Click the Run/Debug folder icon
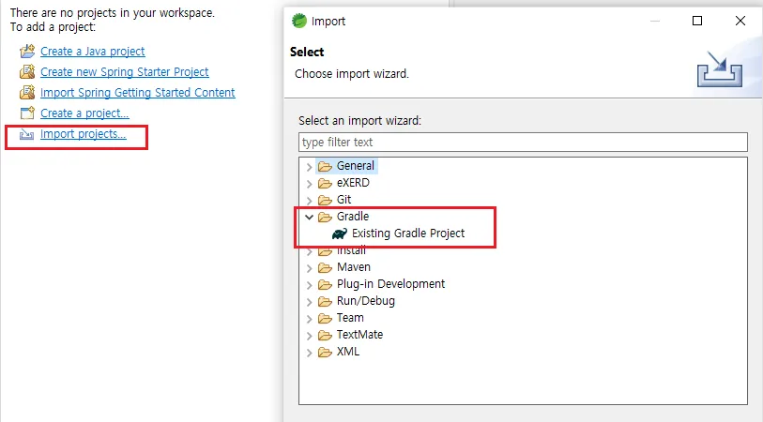Screen dimensions: 763x422 [325, 301]
